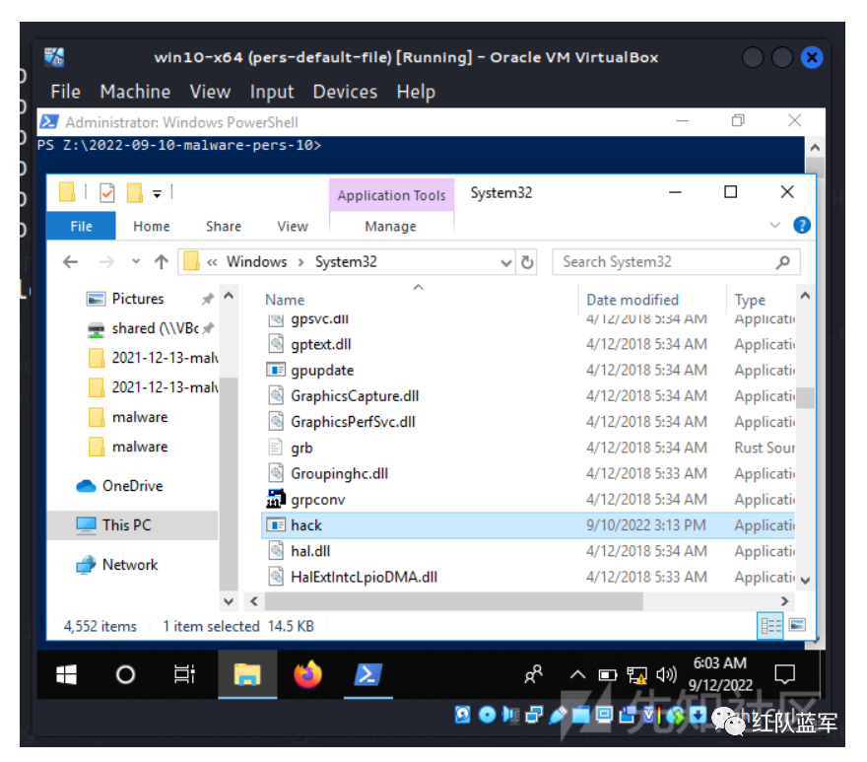The width and height of the screenshot is (867, 762).
Task: Click the New folder quick access icon
Action: pyautogui.click(x=134, y=192)
